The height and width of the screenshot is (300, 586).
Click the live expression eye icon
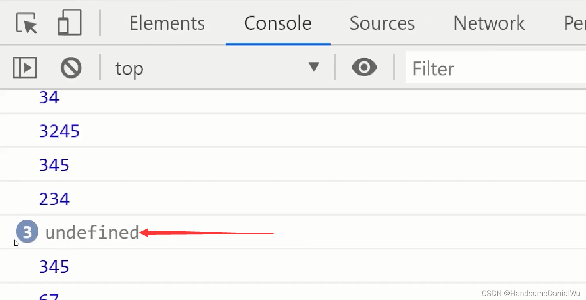point(364,68)
